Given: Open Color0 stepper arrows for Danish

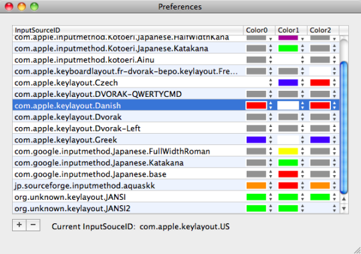Looking at the screenshot, I should point(271,106).
